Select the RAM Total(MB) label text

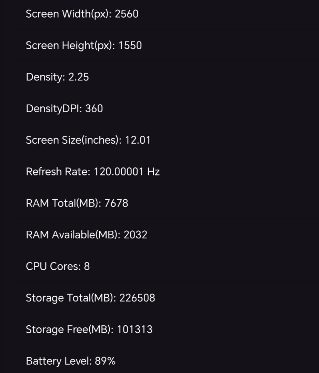pyautogui.click(x=63, y=203)
